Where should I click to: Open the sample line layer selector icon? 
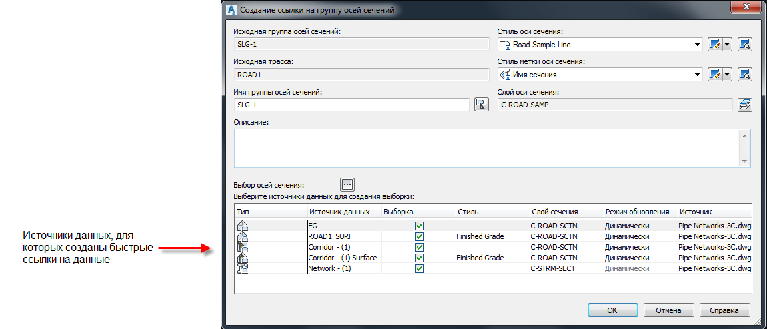pos(745,105)
